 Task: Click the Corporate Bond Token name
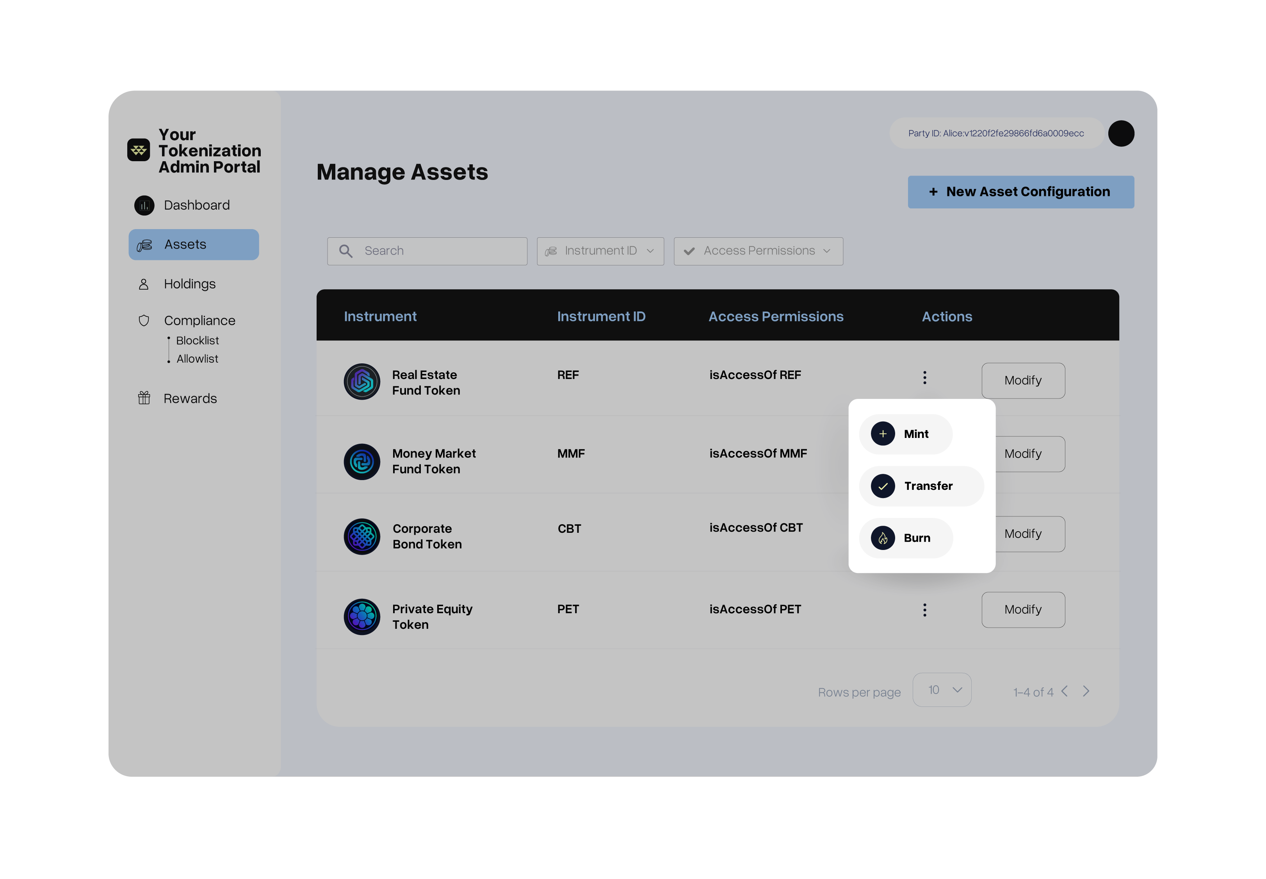click(x=427, y=536)
